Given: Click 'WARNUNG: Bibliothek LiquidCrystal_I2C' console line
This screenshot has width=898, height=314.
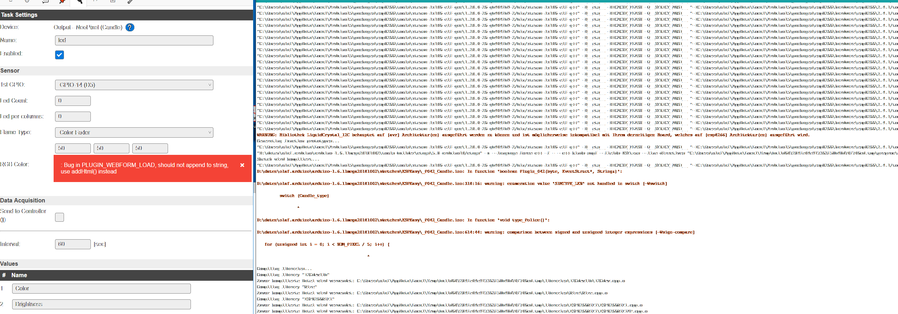Looking at the screenshot, I should (x=533, y=135).
